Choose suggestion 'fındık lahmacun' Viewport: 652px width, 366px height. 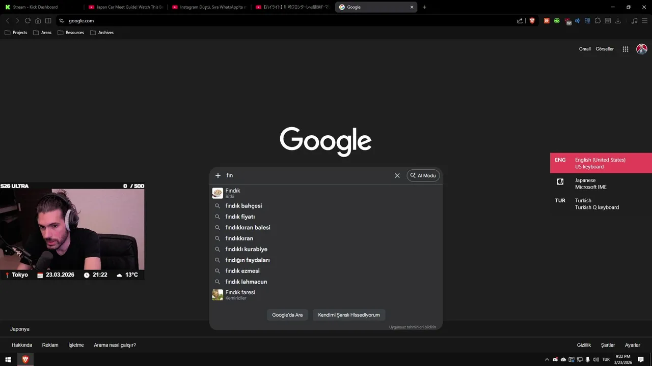(326, 282)
